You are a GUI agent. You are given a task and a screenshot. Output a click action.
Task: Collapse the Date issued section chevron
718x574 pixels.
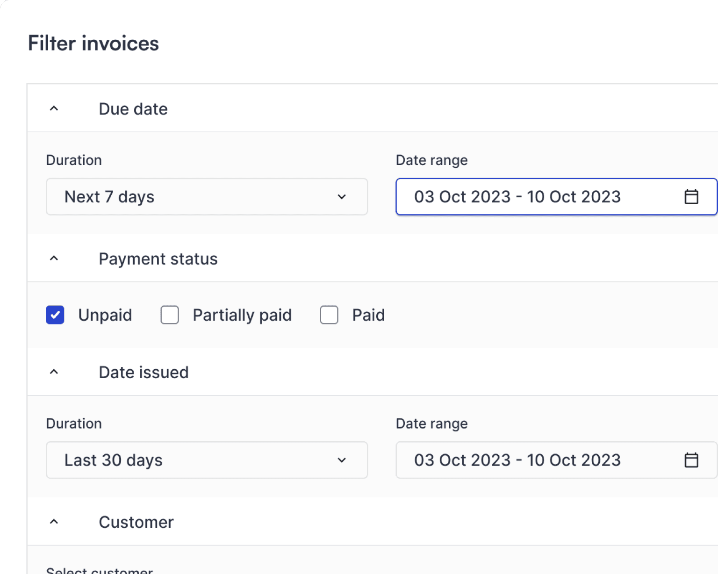click(54, 372)
